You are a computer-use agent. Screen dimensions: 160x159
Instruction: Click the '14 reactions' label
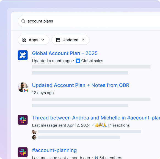118,125
